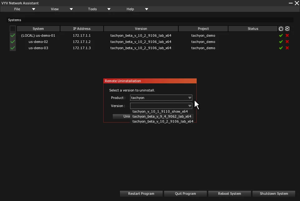Select the us-demo-03 system name
This screenshot has height=201, width=300.
tap(38, 48)
